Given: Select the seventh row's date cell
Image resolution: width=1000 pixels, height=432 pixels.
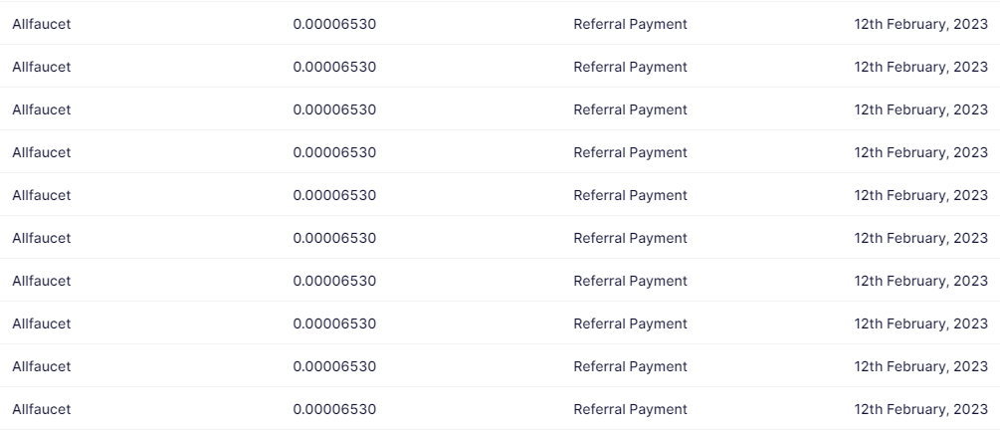Looking at the screenshot, I should (x=920, y=281).
